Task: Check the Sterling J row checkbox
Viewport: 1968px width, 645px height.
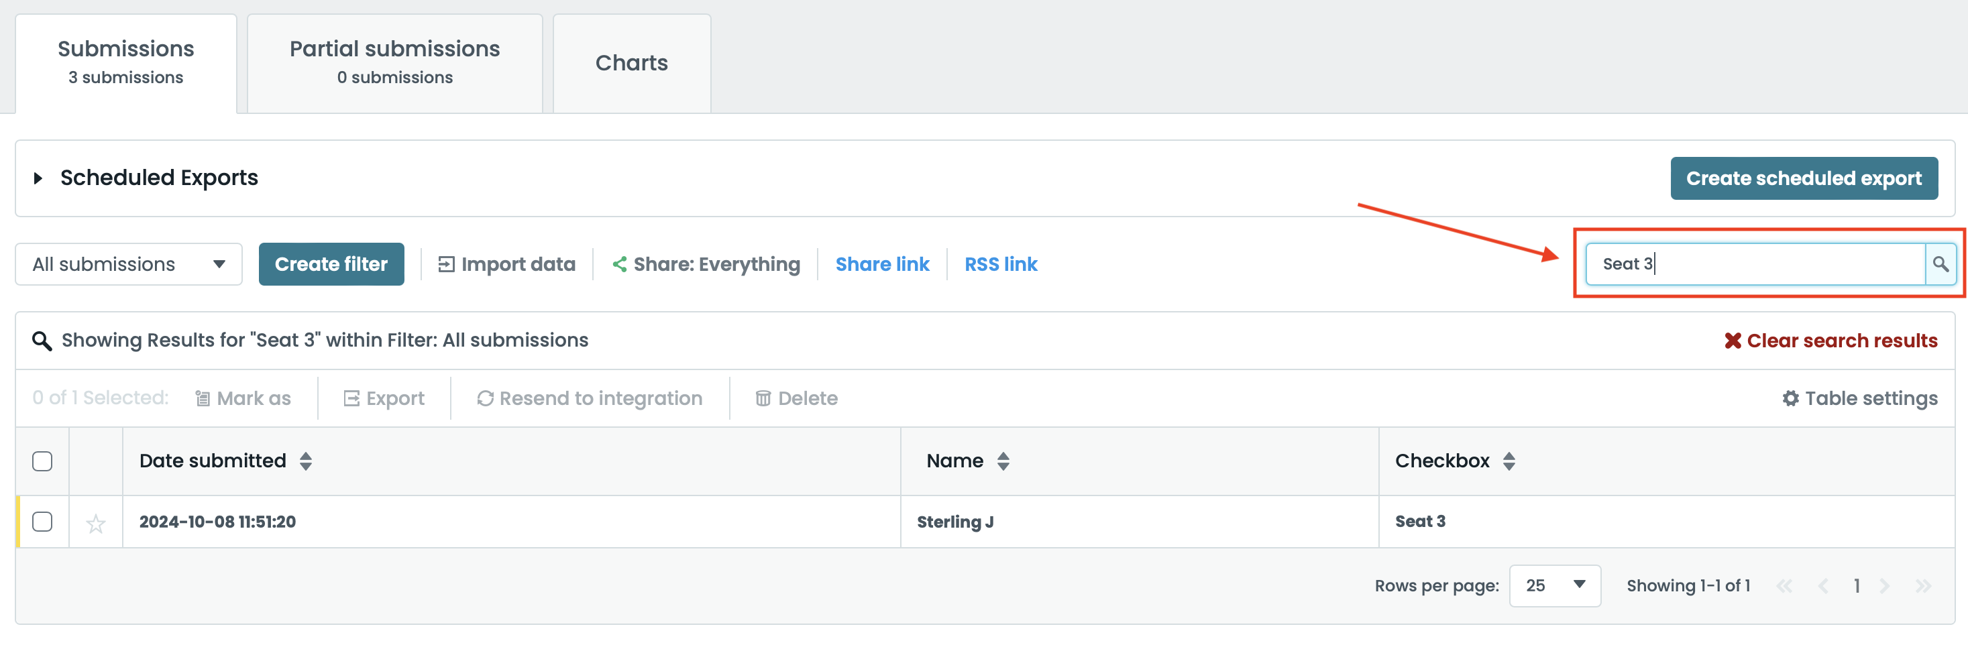Action: (43, 522)
